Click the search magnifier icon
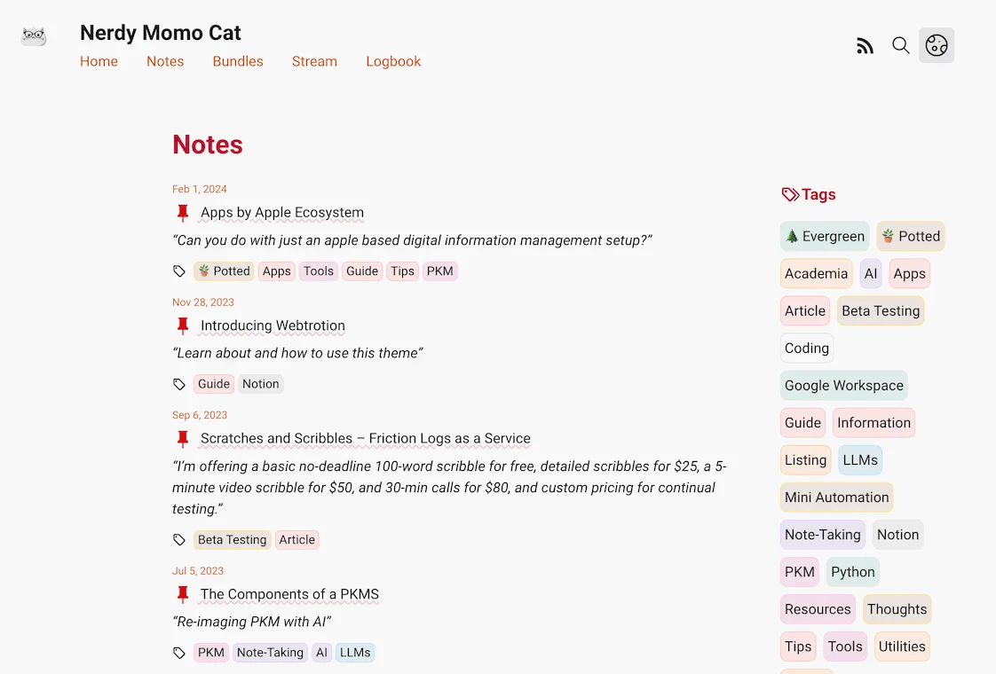 click(x=900, y=46)
